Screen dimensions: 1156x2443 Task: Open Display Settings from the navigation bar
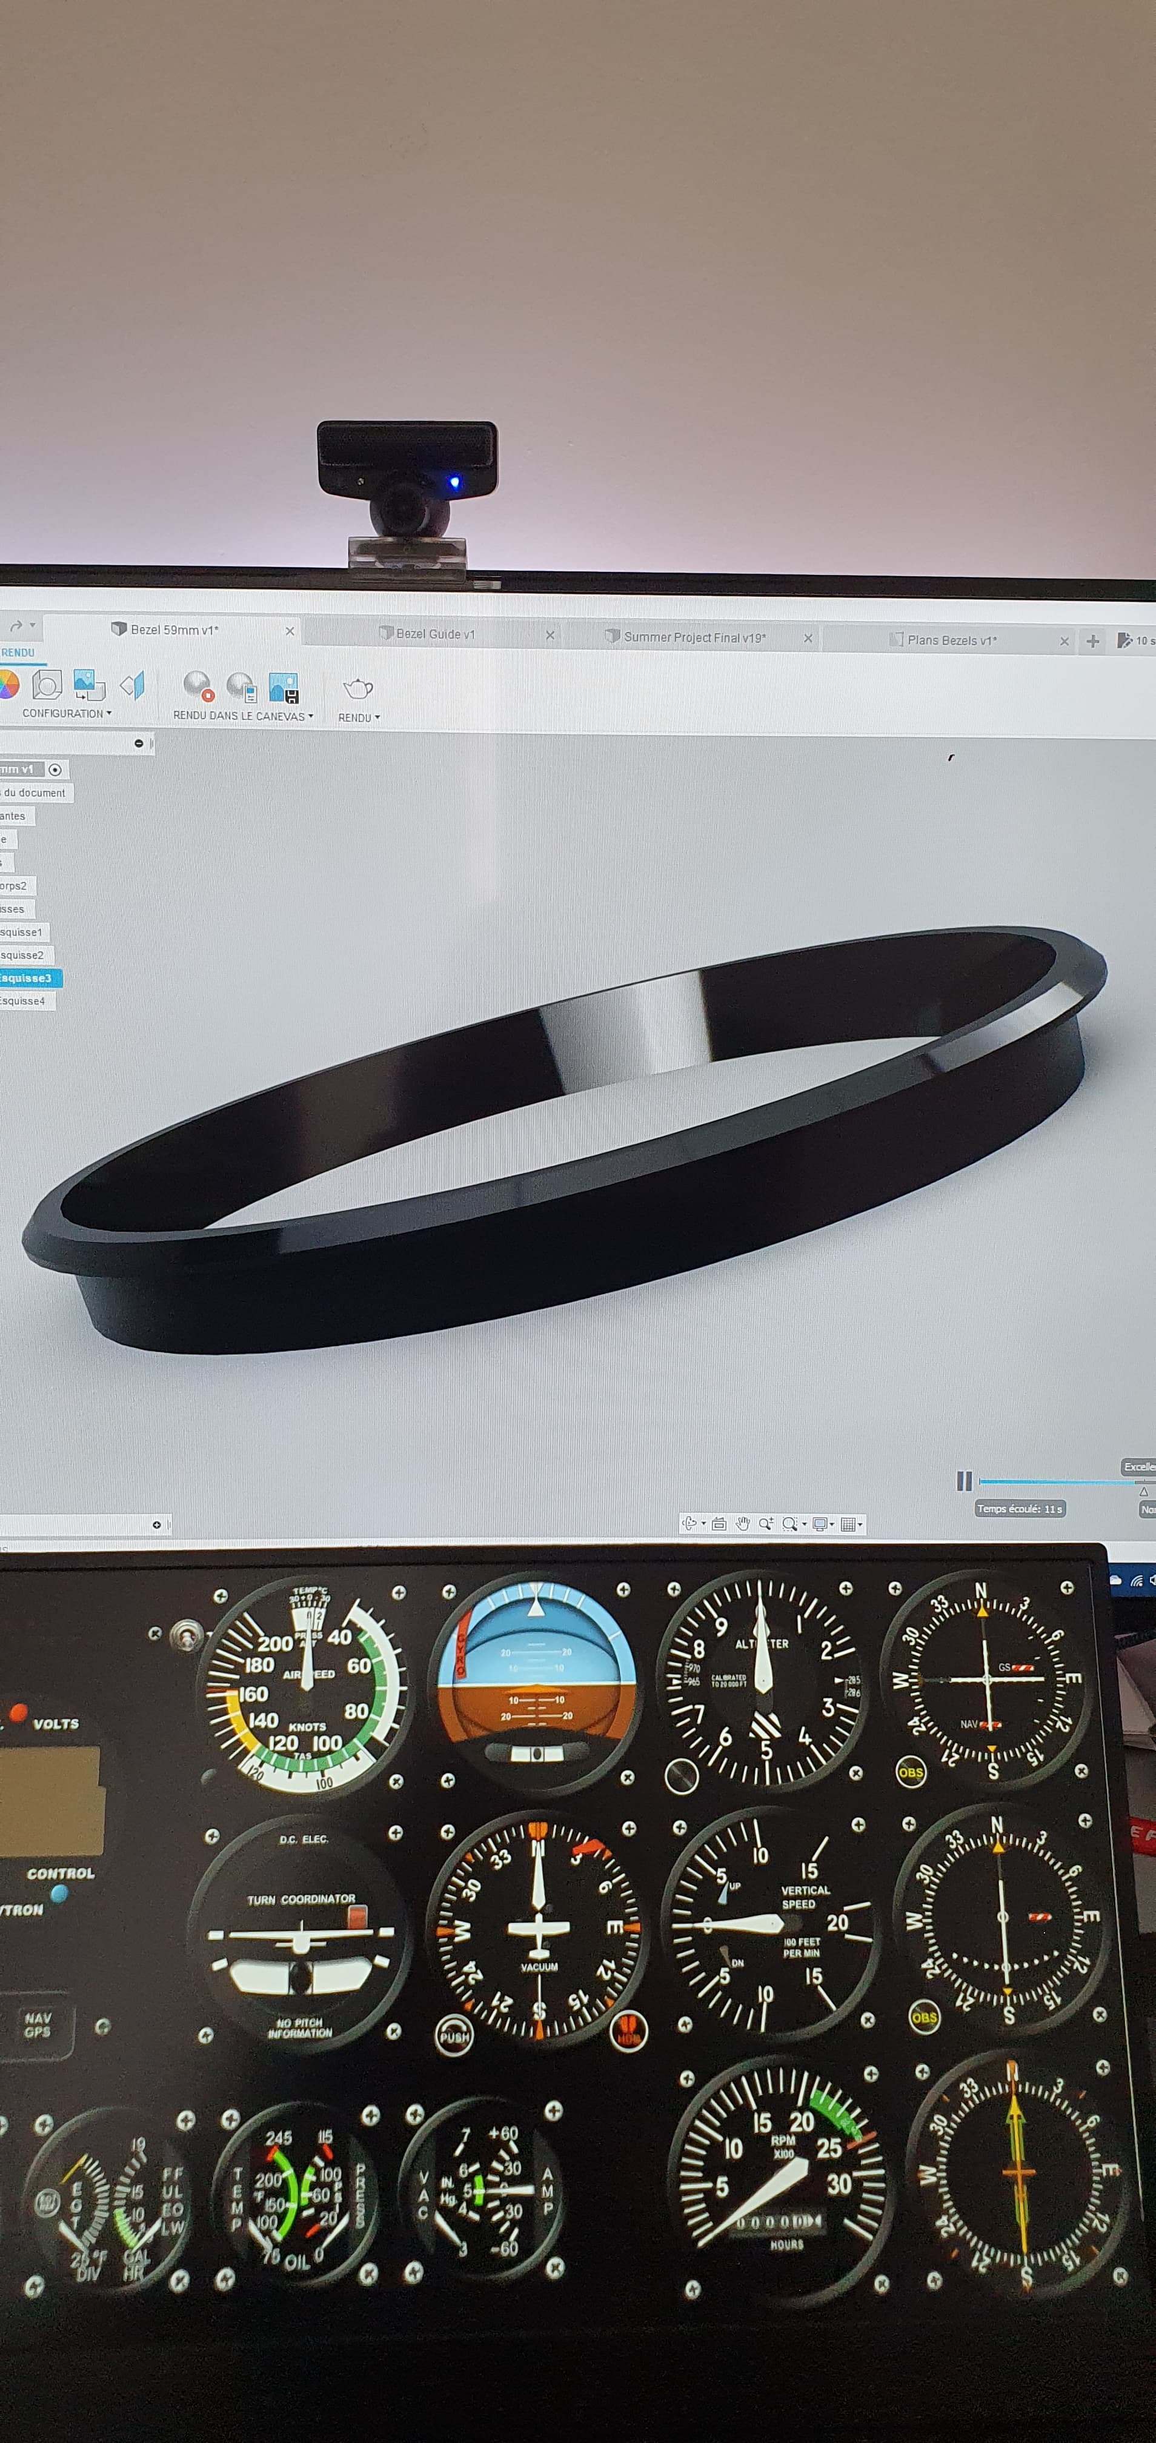[x=820, y=1524]
